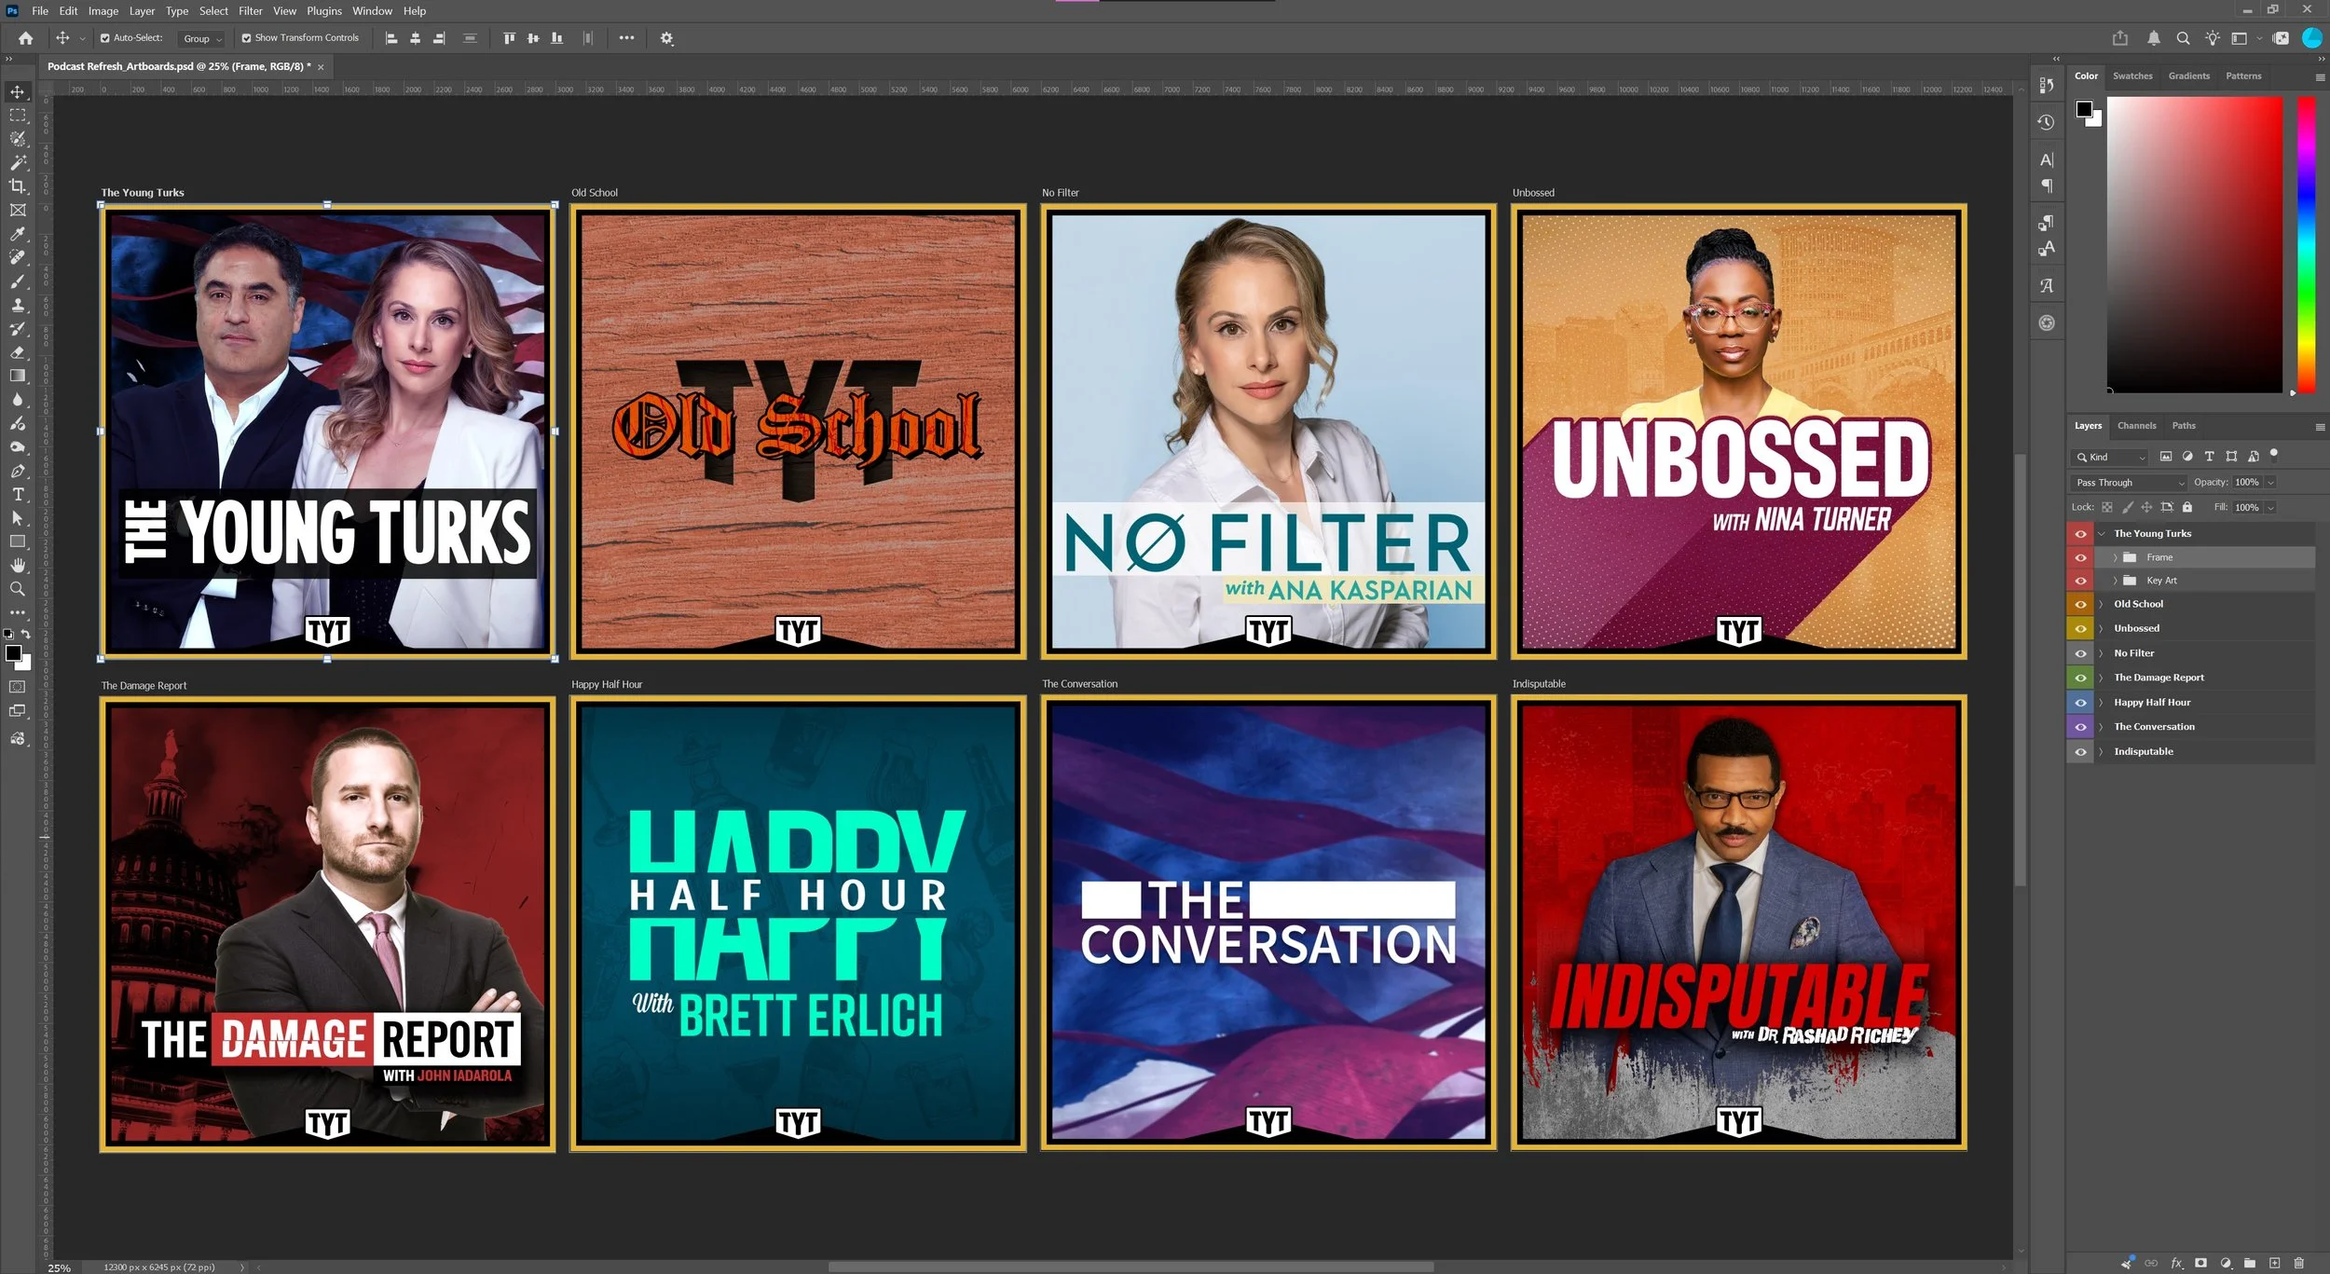Click the Home icon in options bar
The height and width of the screenshot is (1274, 2330).
26,38
